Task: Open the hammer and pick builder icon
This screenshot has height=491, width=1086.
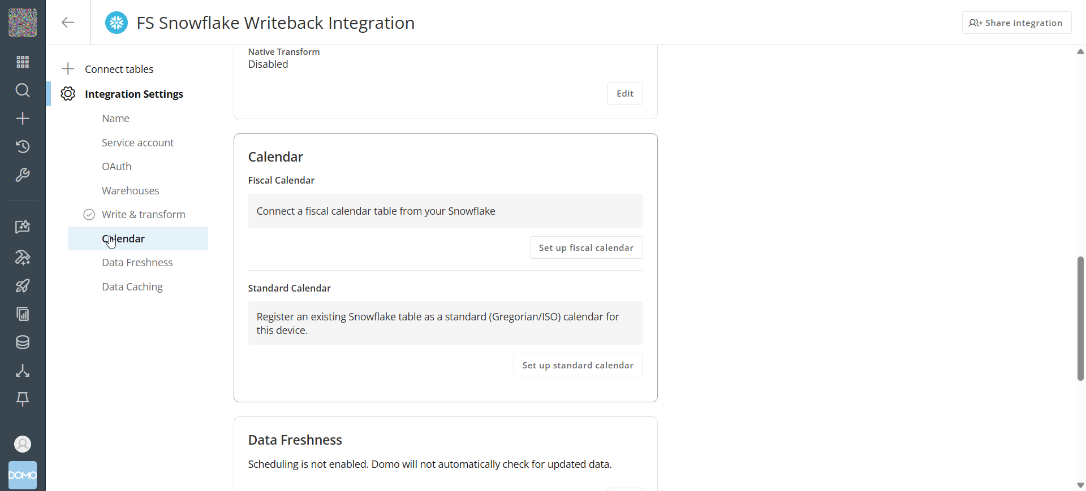Action: coord(23,258)
